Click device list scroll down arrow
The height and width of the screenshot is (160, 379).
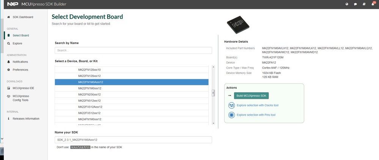(x=213, y=123)
